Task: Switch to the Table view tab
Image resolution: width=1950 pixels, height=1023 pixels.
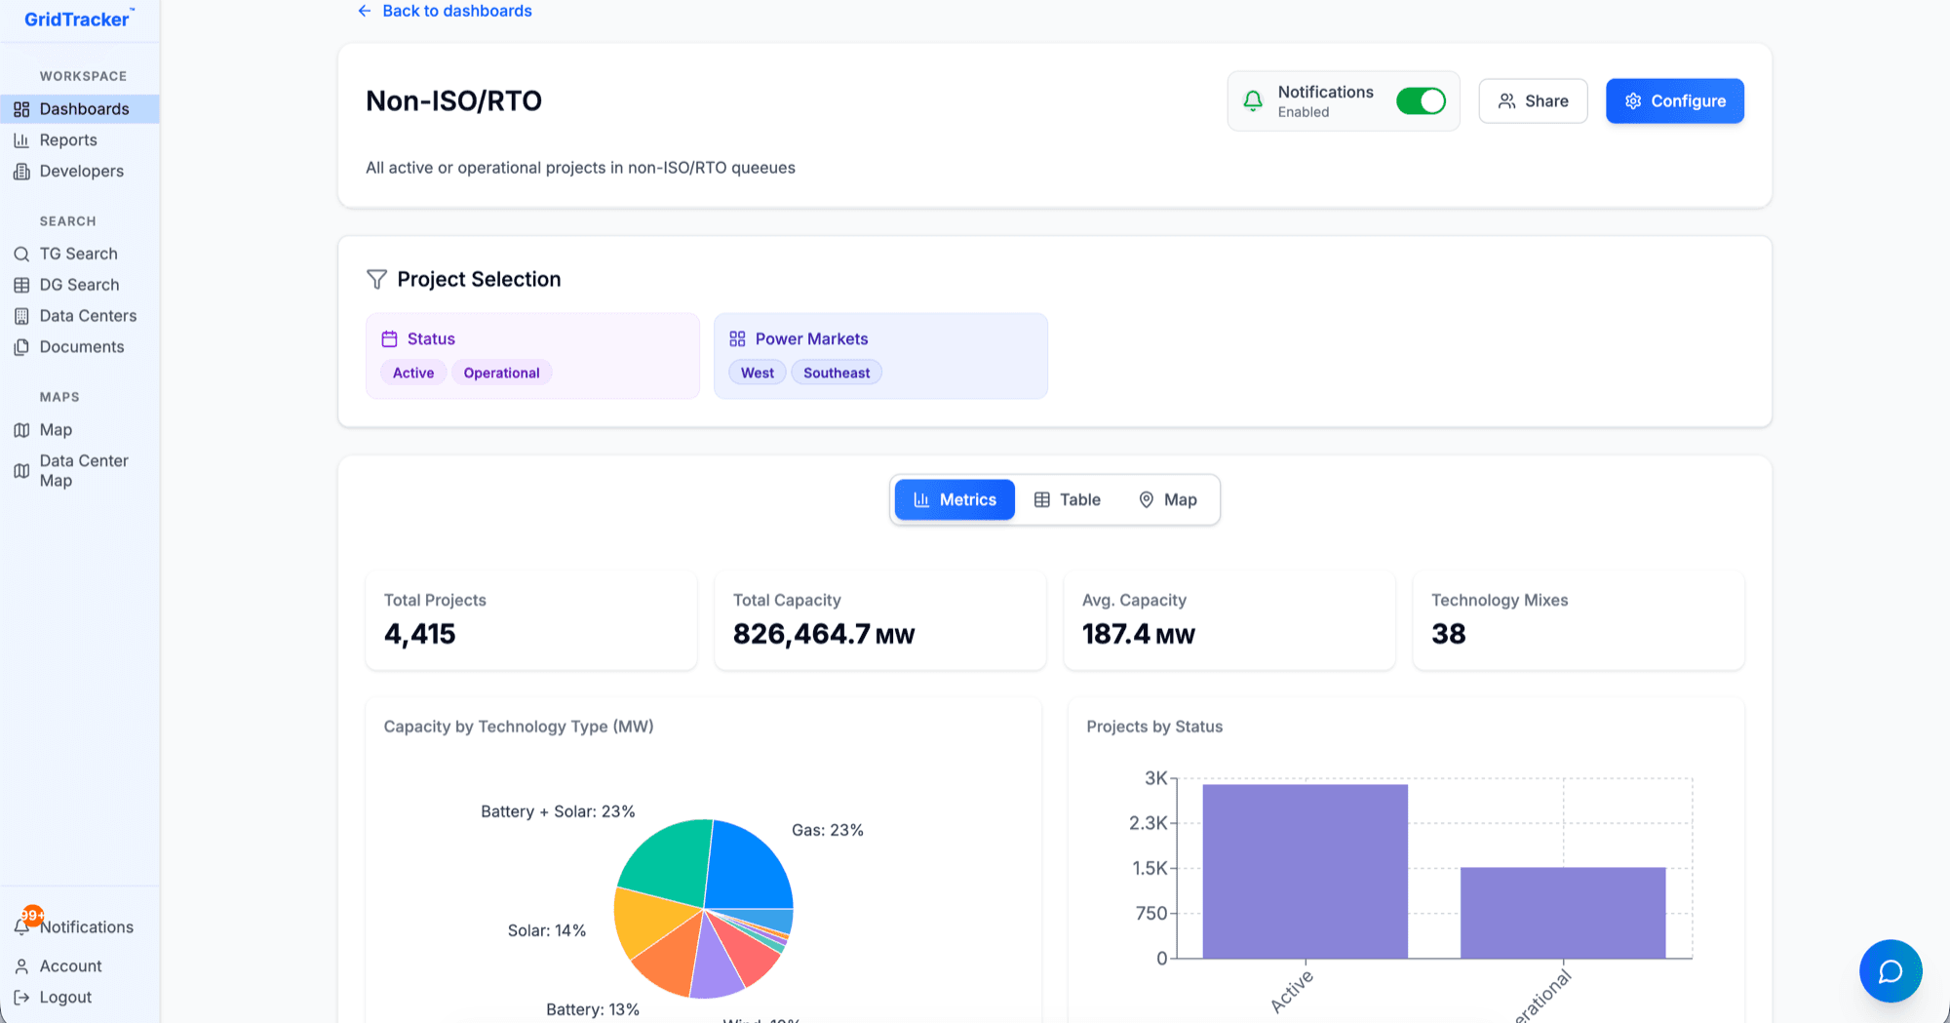Action: tap(1068, 499)
